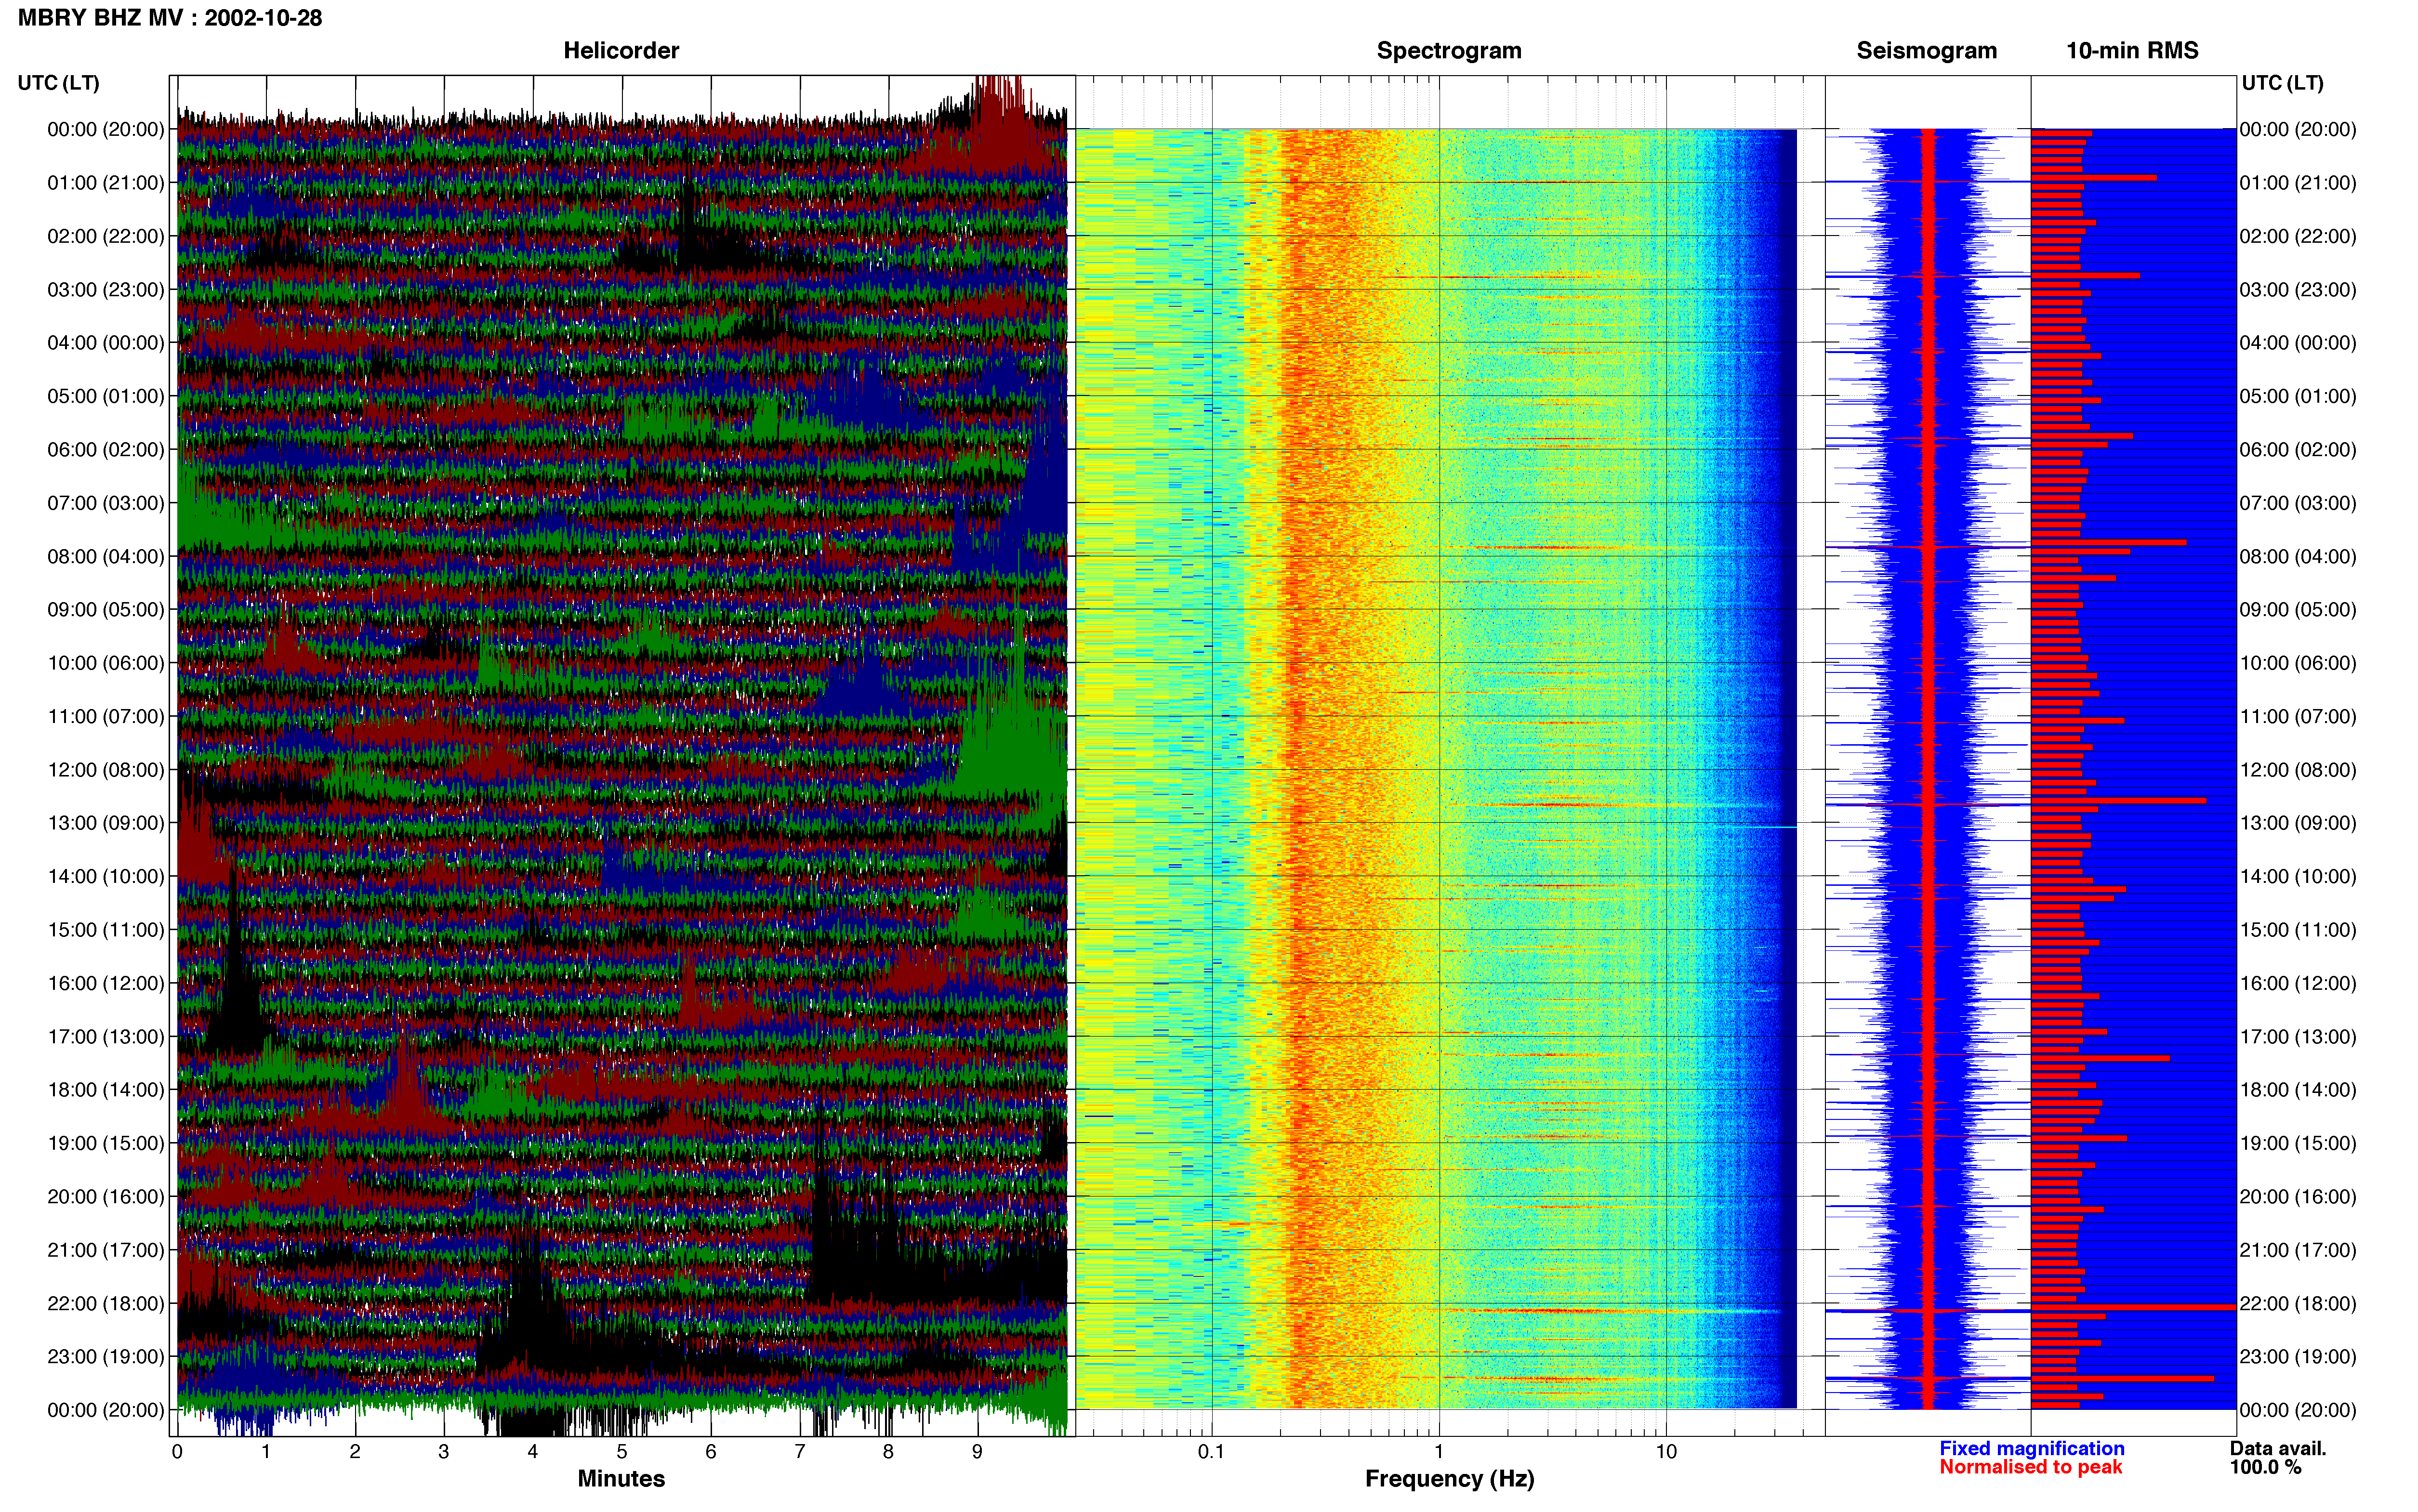Click the left 15:00 (11:00) time label

(x=106, y=930)
